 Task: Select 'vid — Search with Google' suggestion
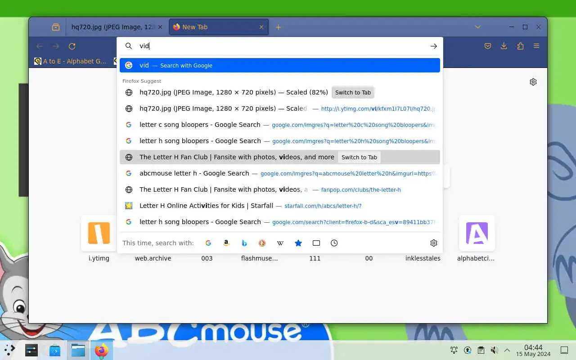tap(280, 65)
